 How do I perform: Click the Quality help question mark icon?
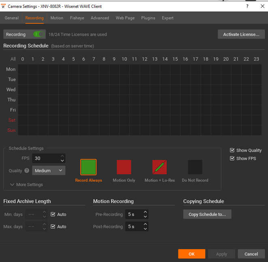click(27, 170)
